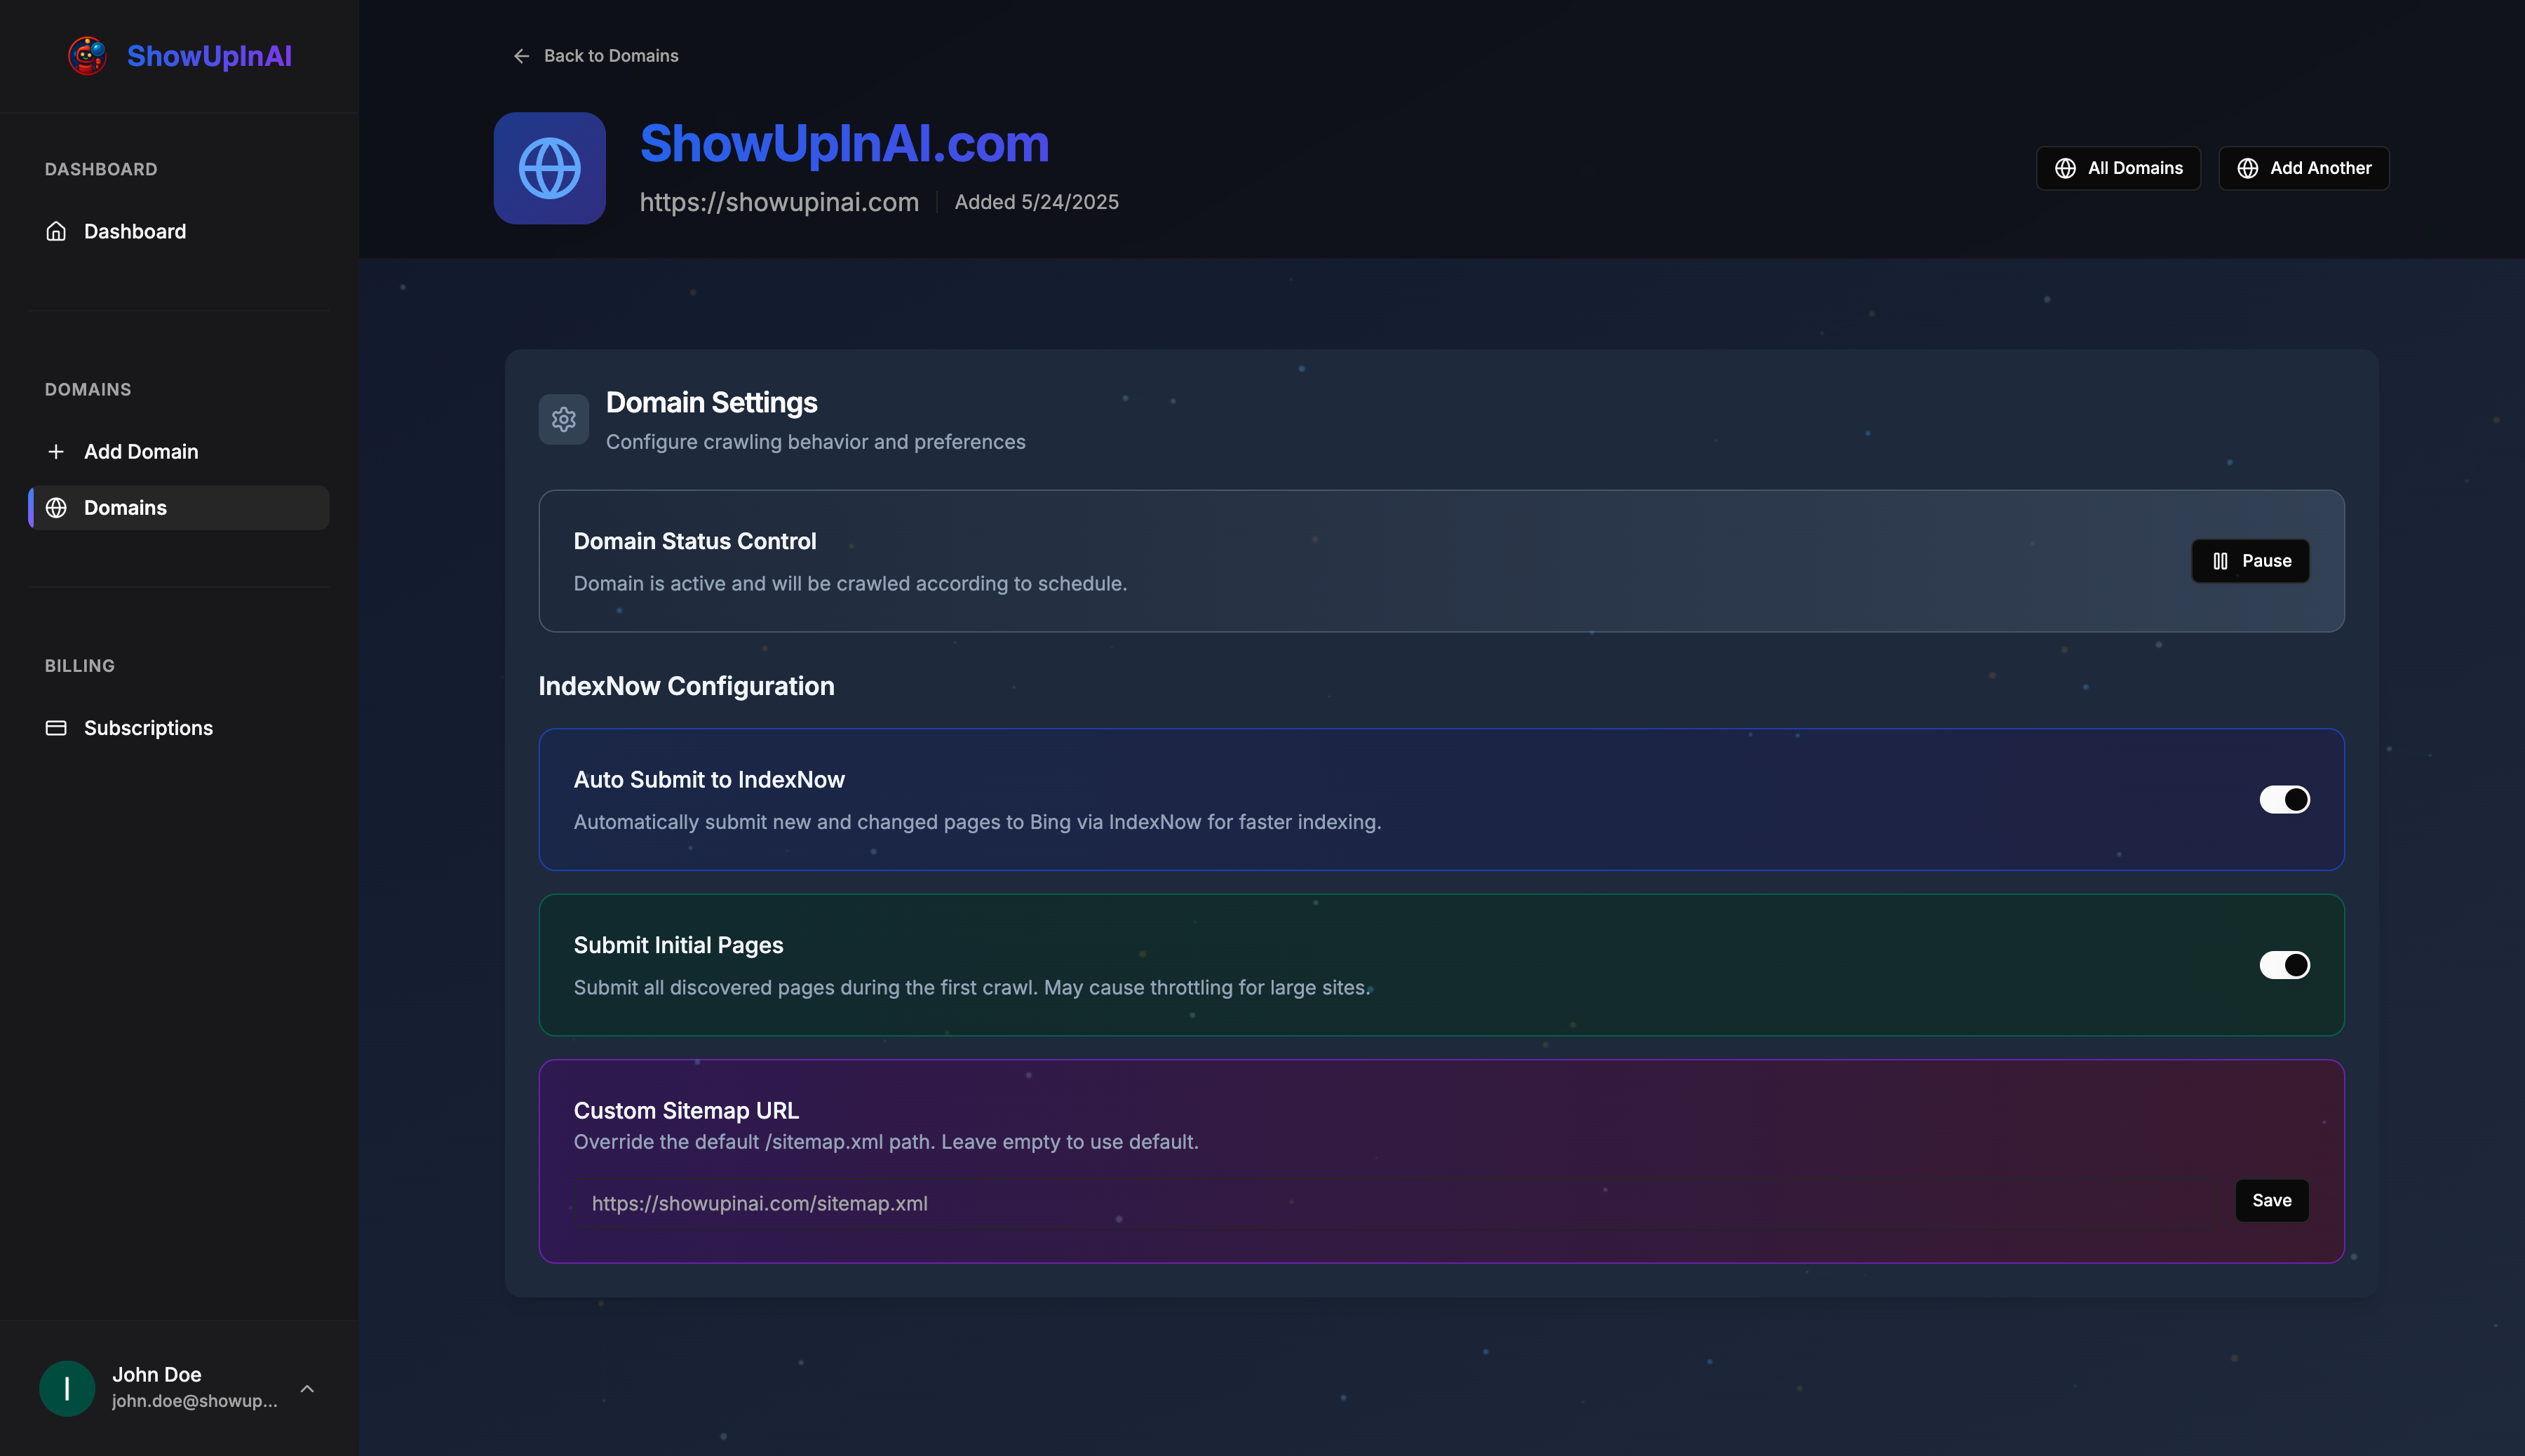Go back via Back to Domains link

pos(595,56)
